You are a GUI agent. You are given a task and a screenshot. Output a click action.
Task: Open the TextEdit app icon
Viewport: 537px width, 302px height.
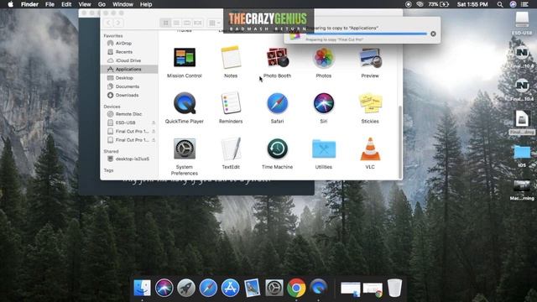(x=232, y=148)
